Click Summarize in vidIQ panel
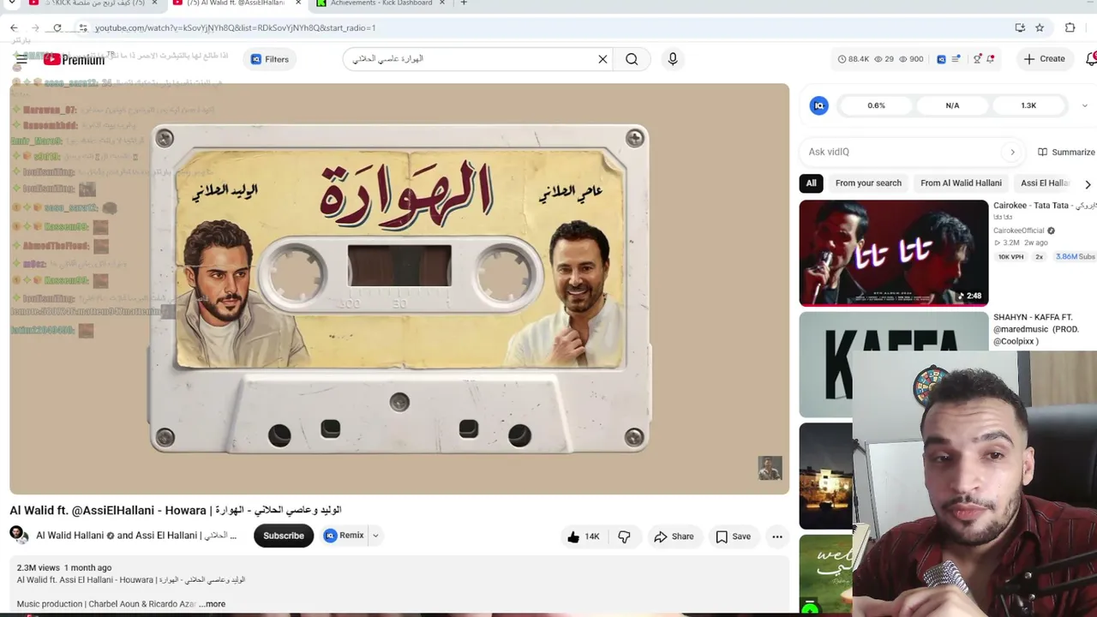 point(1066,152)
